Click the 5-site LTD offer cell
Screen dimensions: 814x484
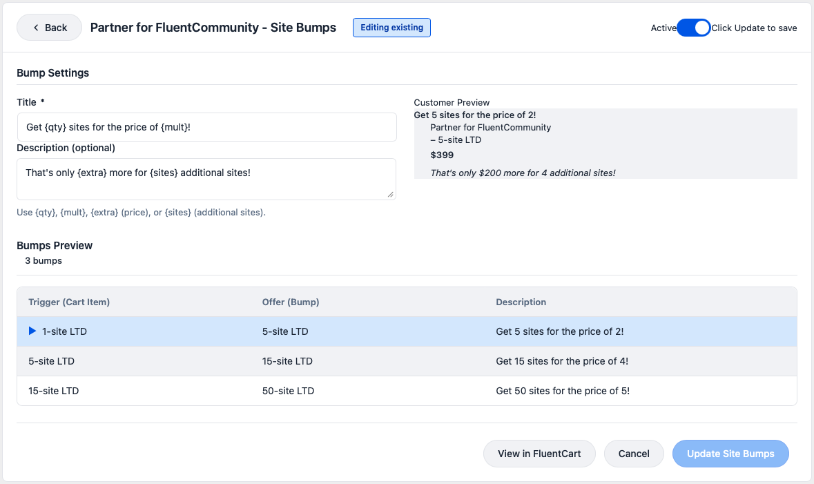coord(285,331)
